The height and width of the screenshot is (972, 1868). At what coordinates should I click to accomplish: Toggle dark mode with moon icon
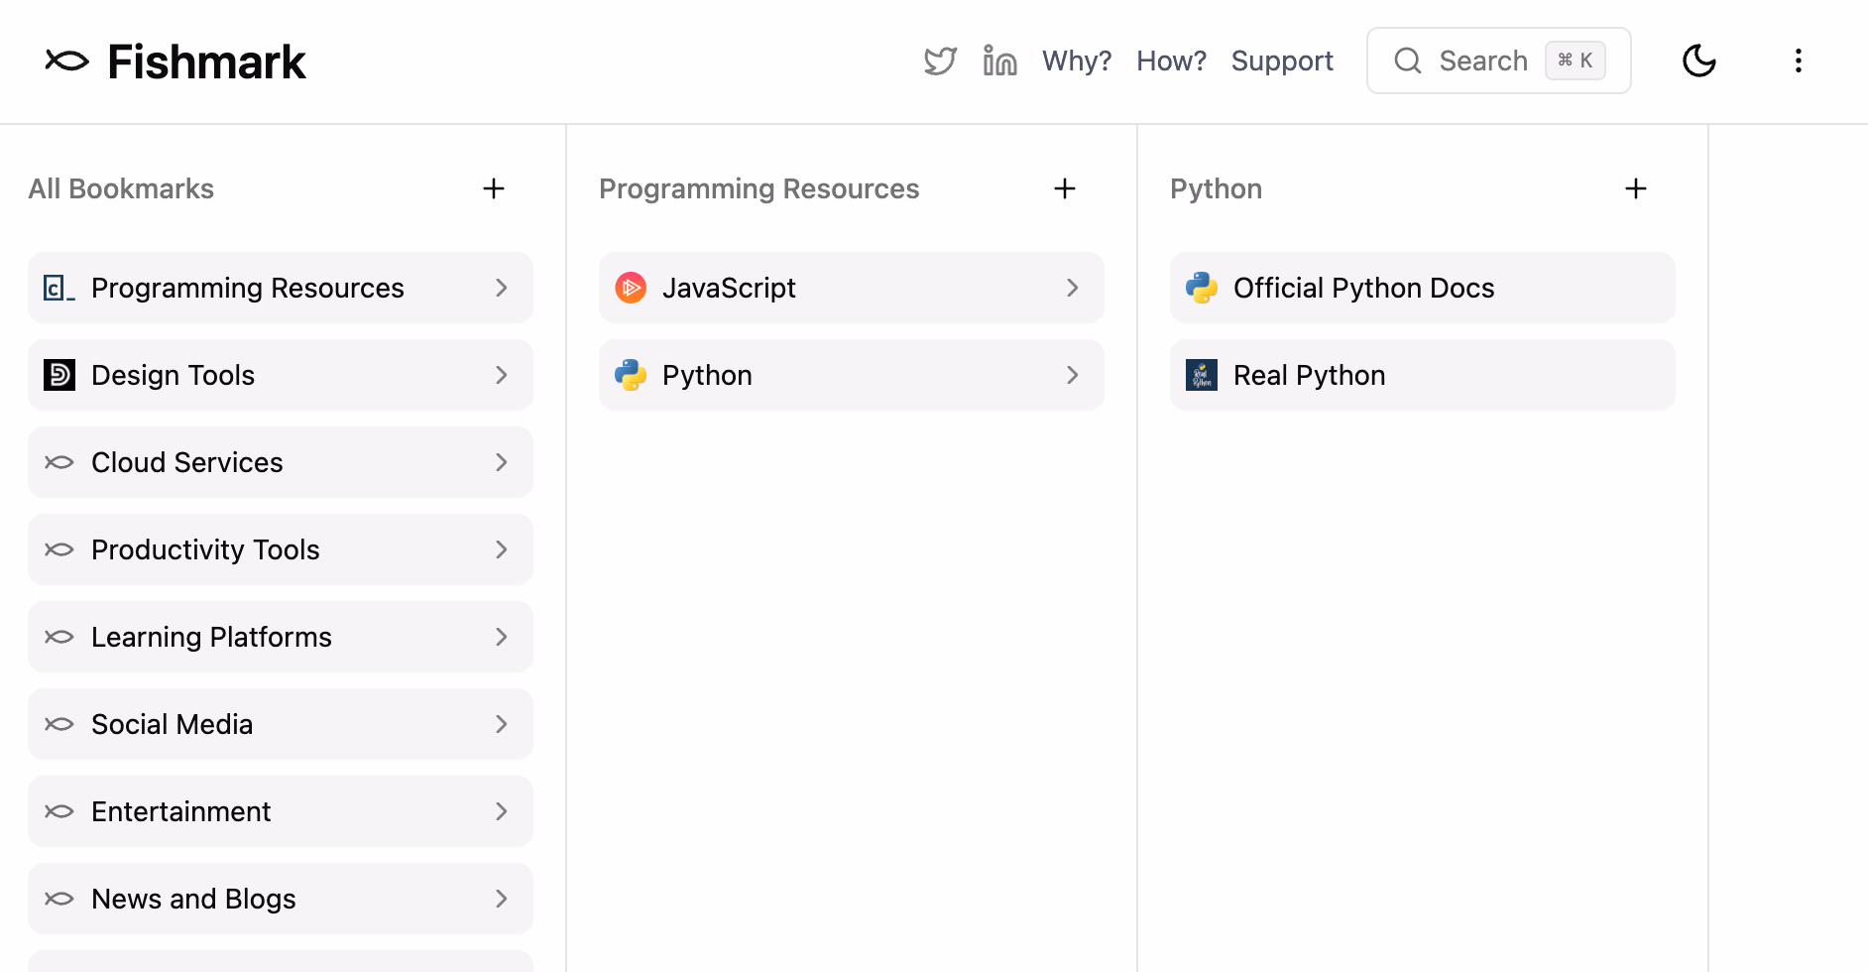[1698, 61]
